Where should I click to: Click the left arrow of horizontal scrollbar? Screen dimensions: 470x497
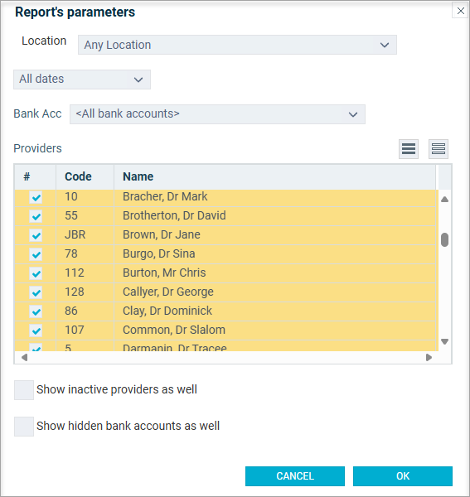coord(24,358)
